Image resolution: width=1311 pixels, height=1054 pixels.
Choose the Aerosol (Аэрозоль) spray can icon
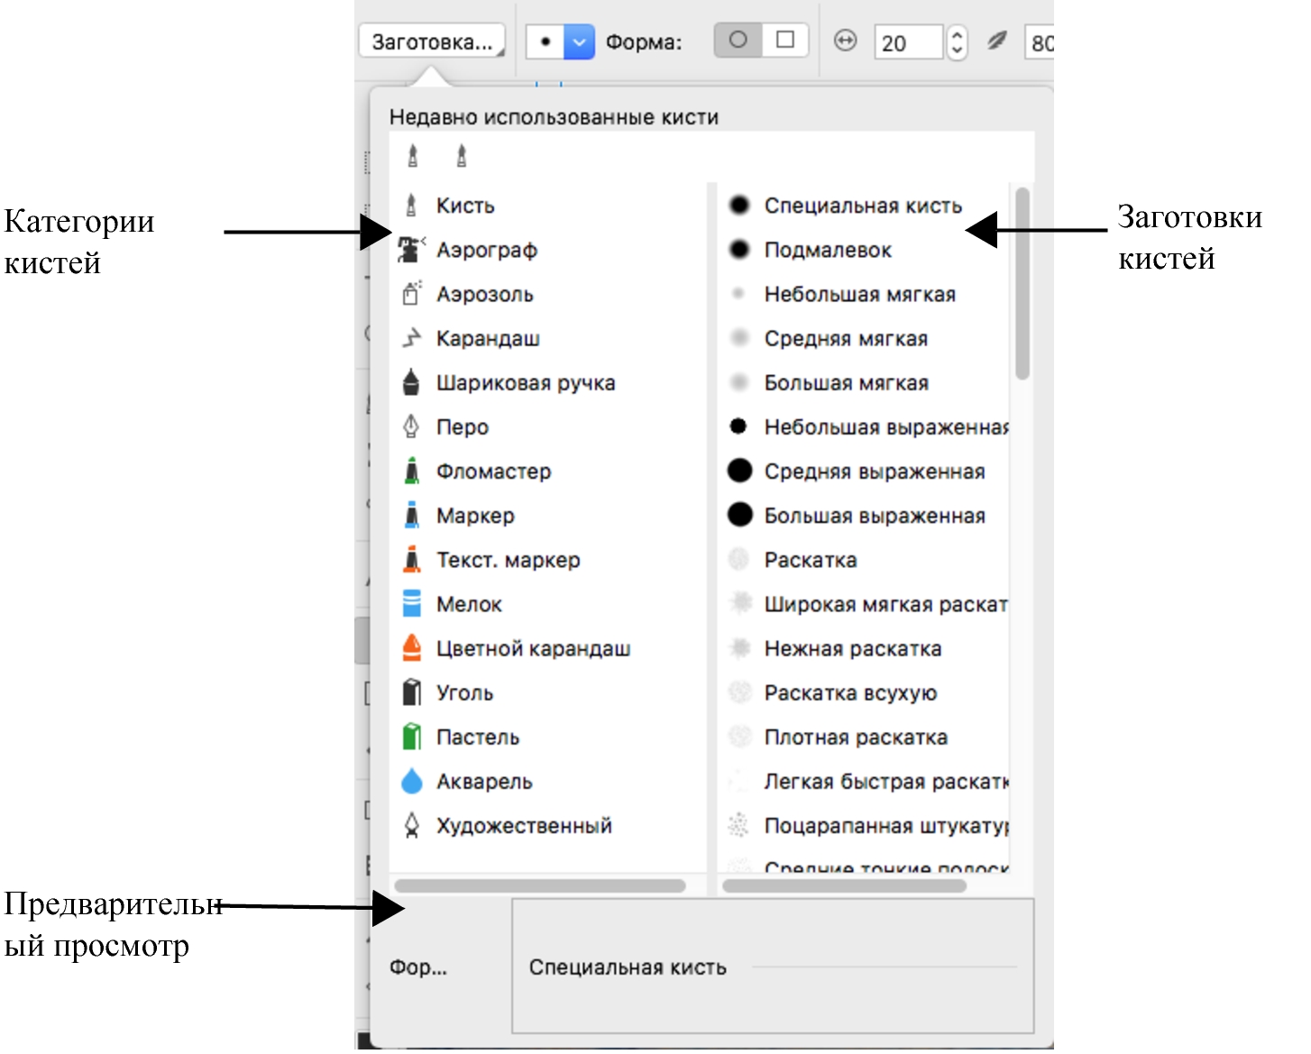(x=411, y=294)
